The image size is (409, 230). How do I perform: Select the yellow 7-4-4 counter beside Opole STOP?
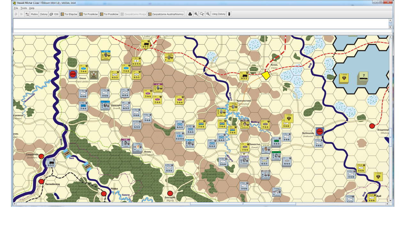coord(83,69)
